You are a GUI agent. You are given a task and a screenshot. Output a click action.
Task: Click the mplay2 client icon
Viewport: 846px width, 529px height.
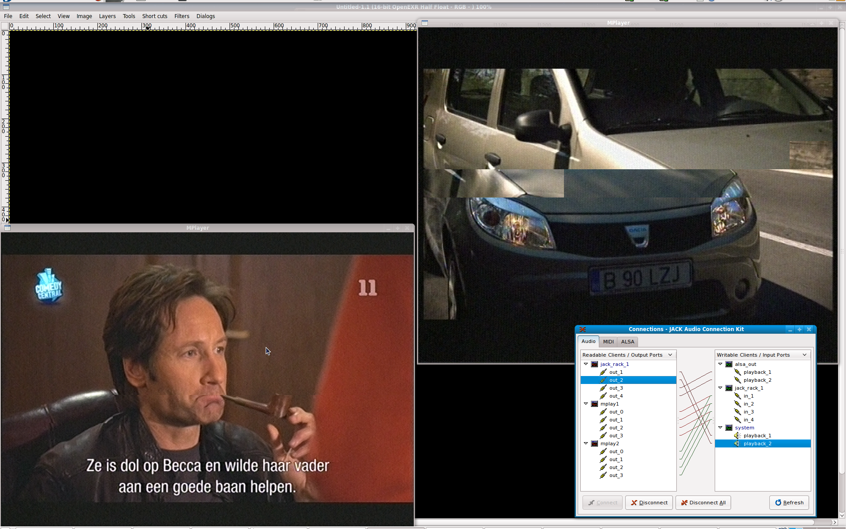[594, 443]
